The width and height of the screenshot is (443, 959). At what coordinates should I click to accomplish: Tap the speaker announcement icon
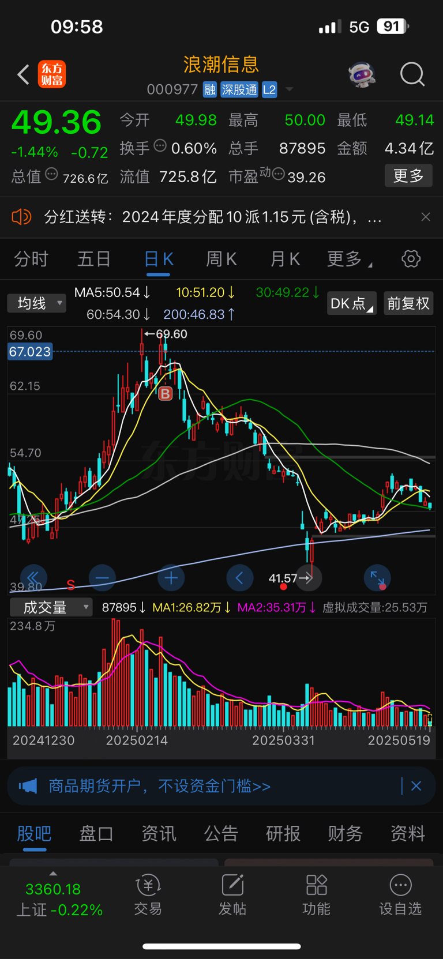(21, 217)
